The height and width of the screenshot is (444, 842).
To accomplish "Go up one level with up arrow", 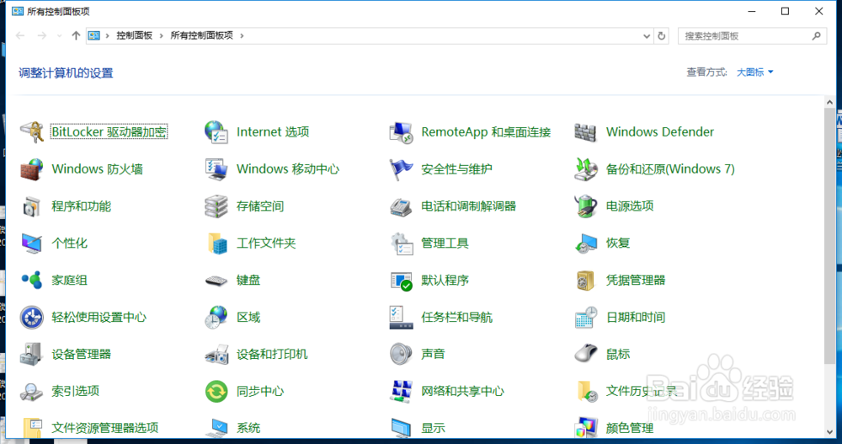I will (76, 35).
